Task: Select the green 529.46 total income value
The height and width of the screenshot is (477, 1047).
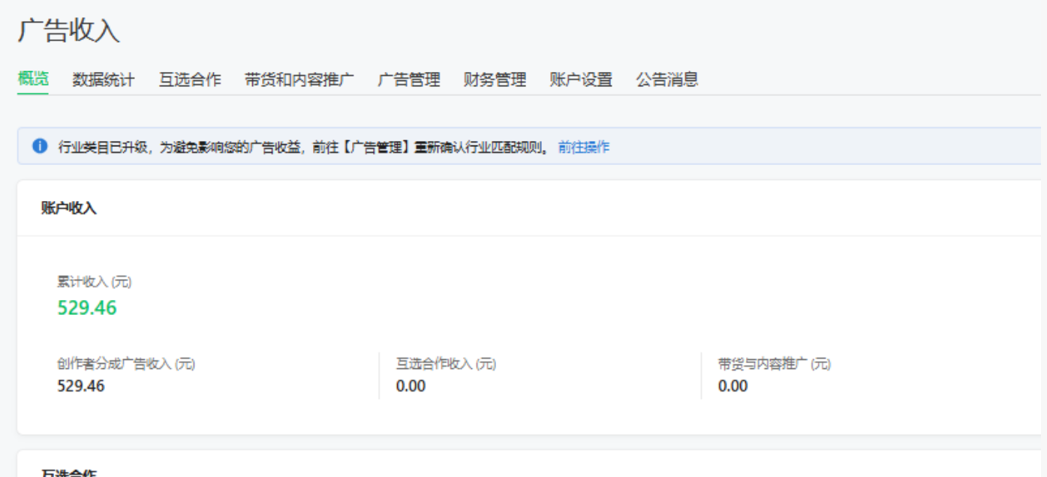Action: pyautogui.click(x=87, y=307)
